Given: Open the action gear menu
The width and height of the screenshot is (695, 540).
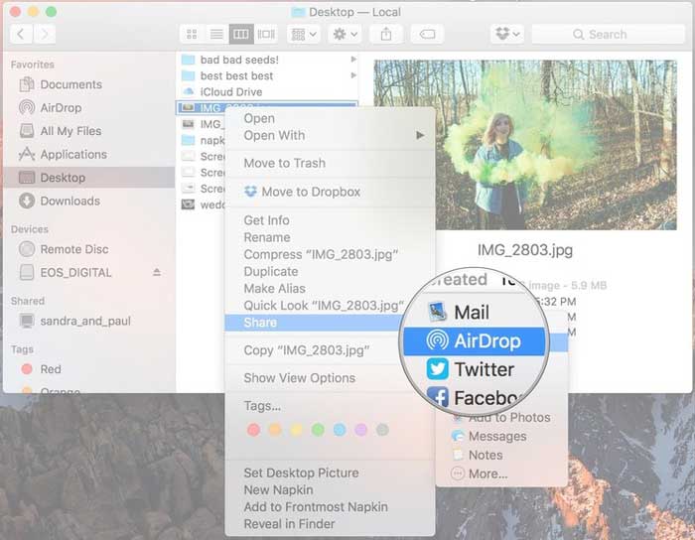Looking at the screenshot, I should 345,34.
